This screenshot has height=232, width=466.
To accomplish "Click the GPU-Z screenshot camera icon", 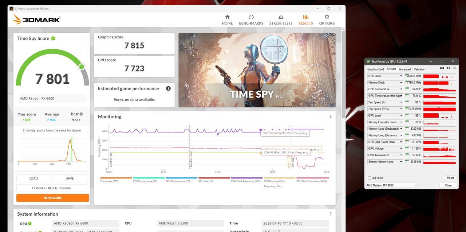I will pos(442,68).
